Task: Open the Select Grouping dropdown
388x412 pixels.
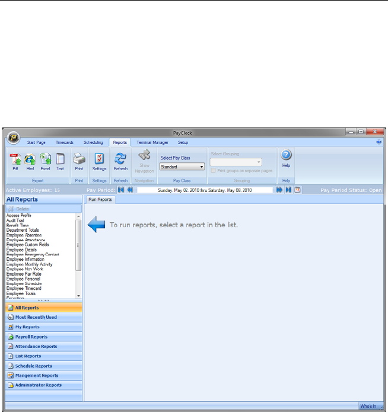Action: [x=236, y=162]
